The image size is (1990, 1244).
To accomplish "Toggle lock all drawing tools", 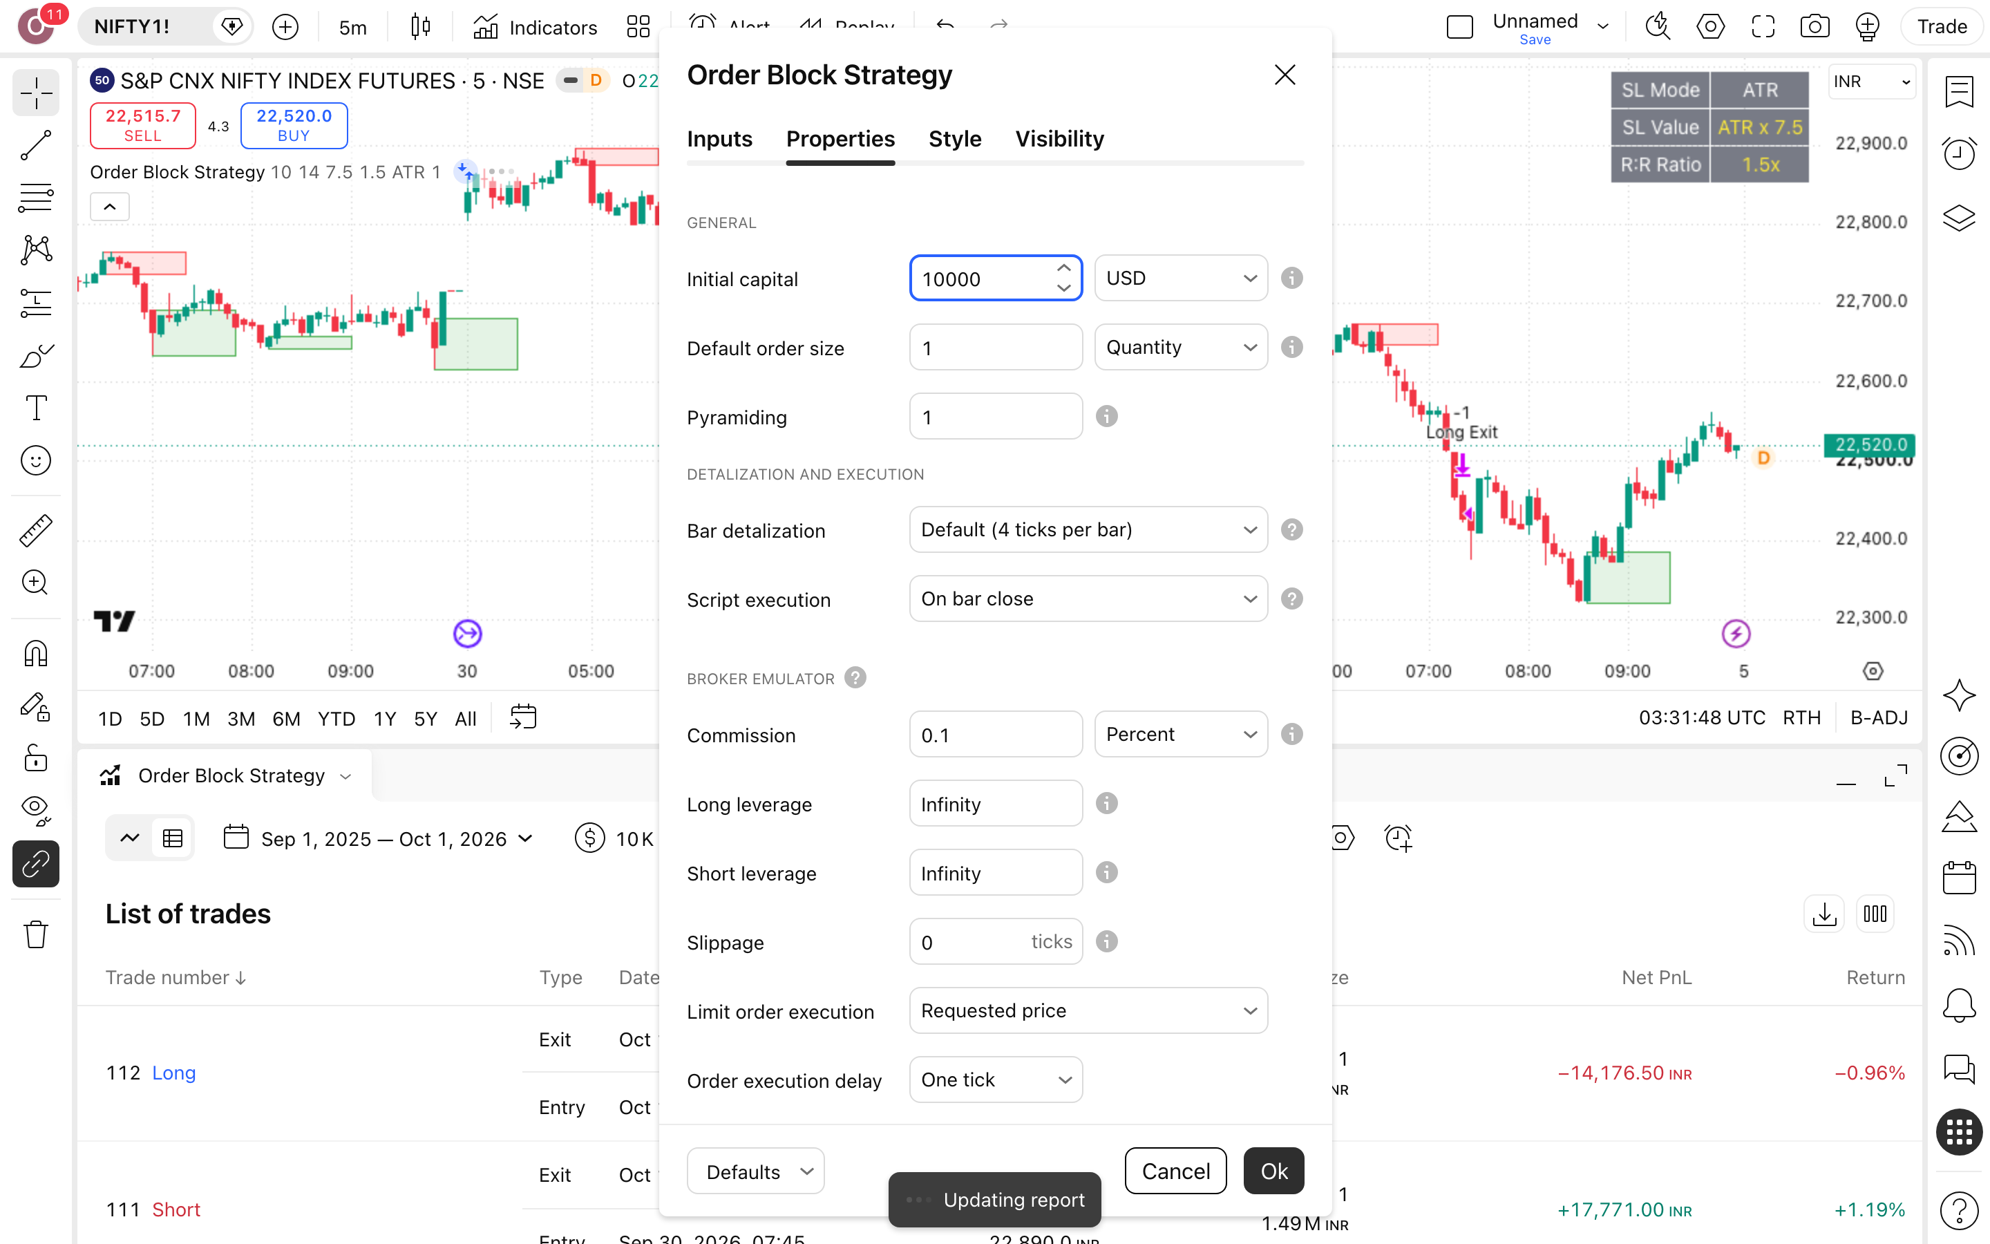I will click(x=35, y=757).
